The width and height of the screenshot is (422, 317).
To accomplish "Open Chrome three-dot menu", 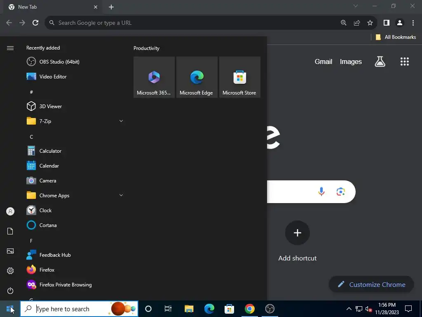I will (x=413, y=23).
